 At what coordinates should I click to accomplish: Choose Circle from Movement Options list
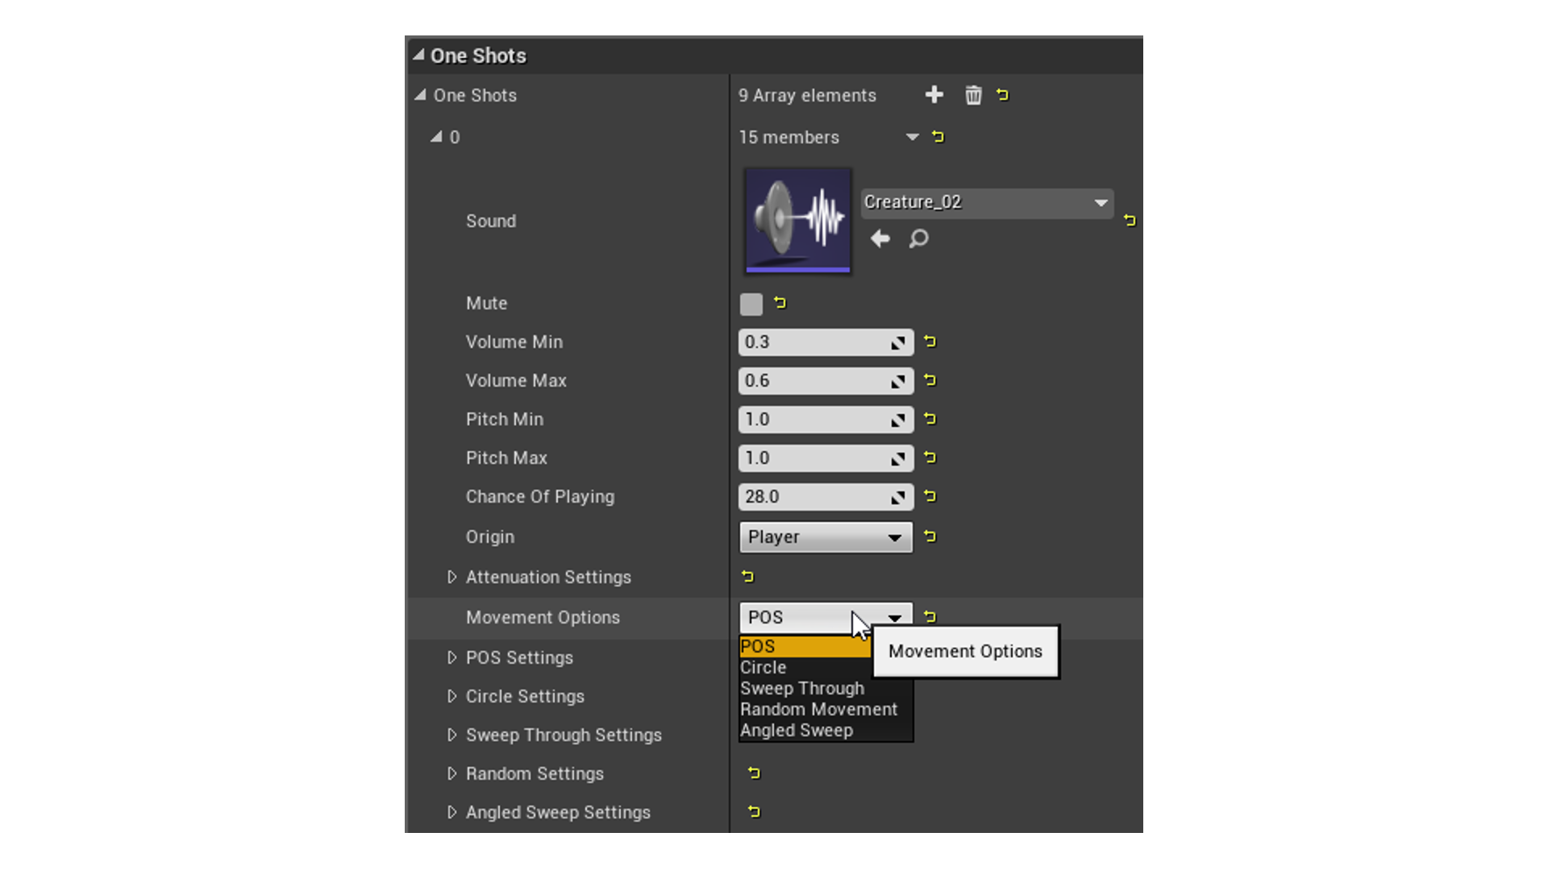764,668
